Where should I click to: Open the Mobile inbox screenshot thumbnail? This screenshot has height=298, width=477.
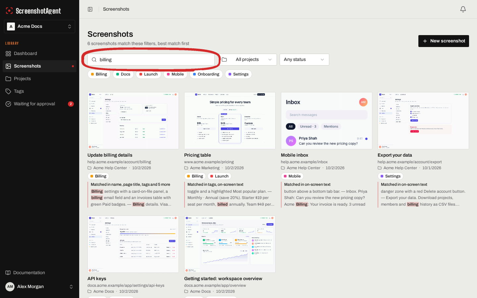(327, 121)
